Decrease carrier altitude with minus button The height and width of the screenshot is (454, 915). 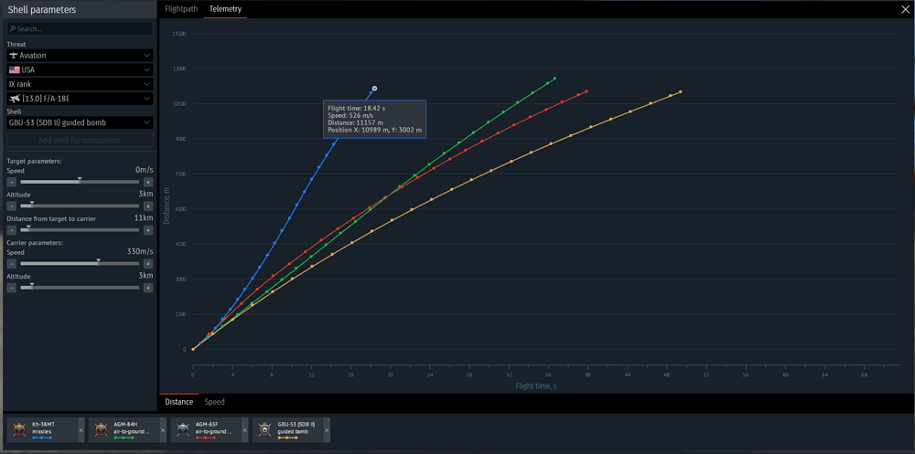[x=11, y=288]
